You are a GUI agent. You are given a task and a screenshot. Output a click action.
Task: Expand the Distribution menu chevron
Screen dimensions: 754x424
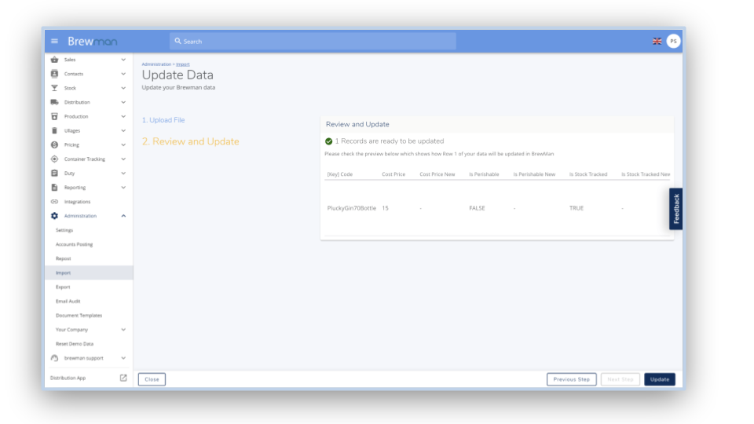pos(123,102)
